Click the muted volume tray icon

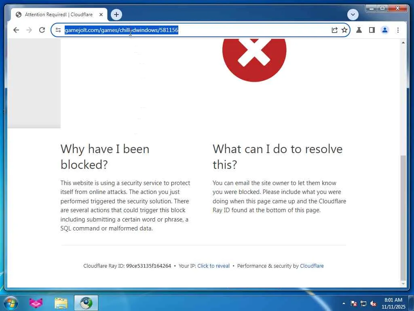point(373,304)
